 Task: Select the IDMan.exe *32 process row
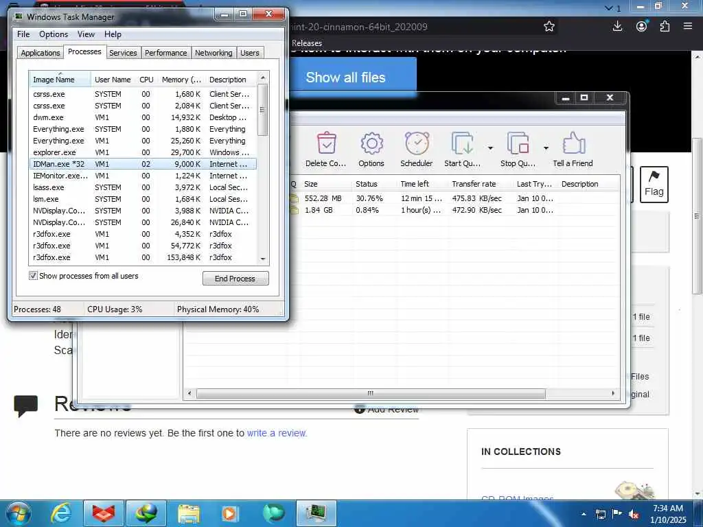tap(143, 164)
